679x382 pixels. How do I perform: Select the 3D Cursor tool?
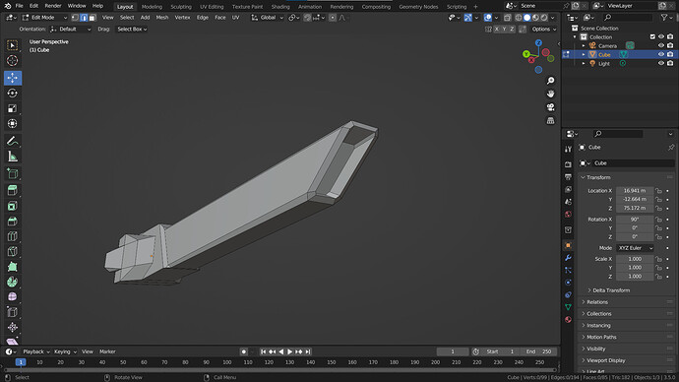click(13, 61)
